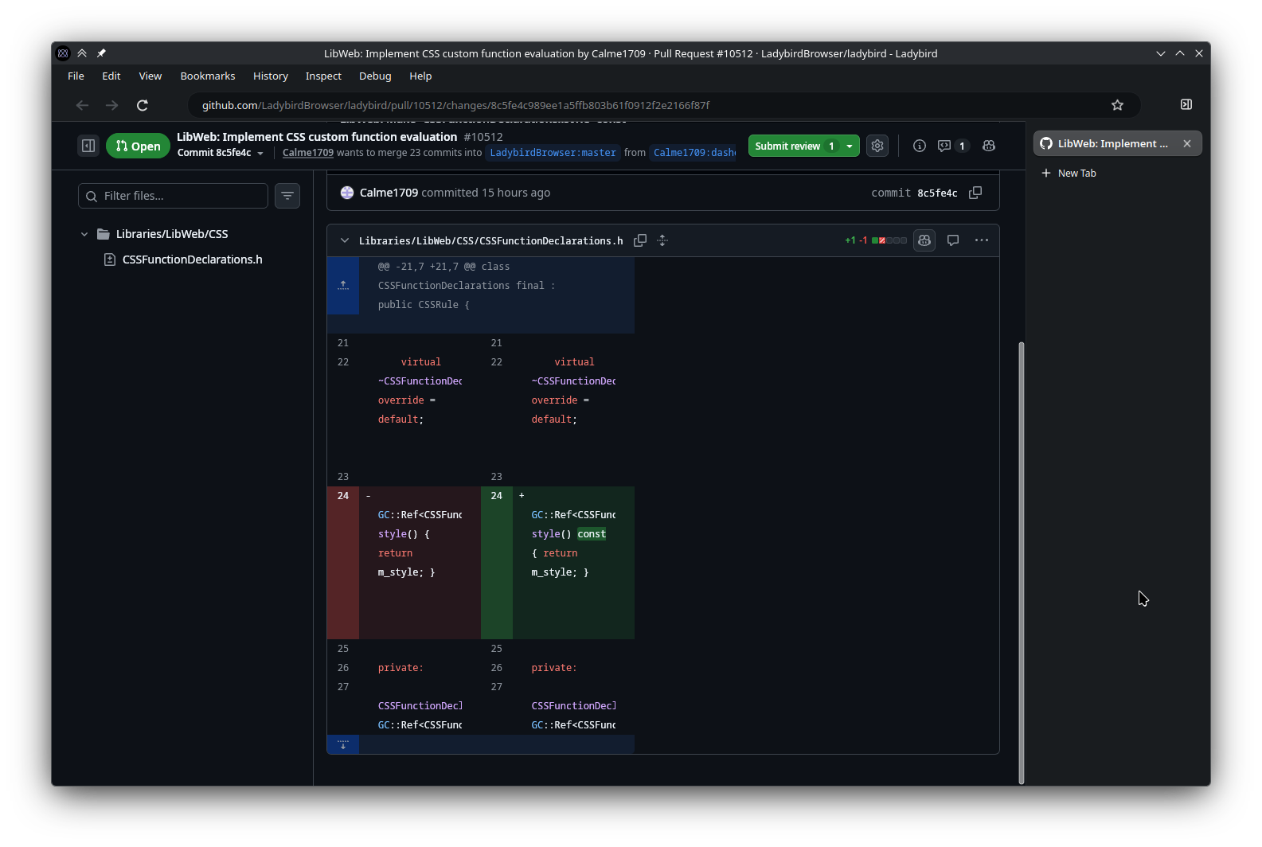Copy the CSSFunctionDeclarations.h file path
Image resolution: width=1262 pixels, height=847 pixels.
point(639,240)
